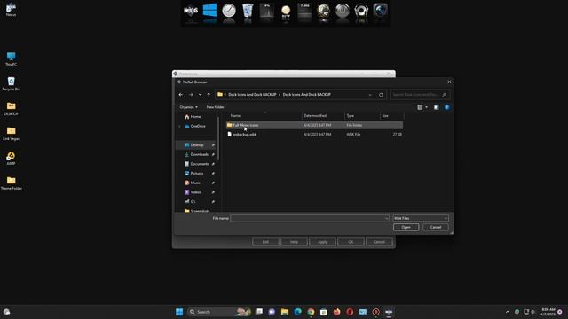Launch Google Chrome from the taskbar
568x319 pixels.
[x=311, y=312]
